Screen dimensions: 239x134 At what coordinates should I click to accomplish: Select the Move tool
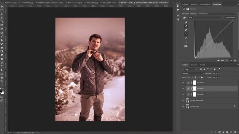coord(2,7)
